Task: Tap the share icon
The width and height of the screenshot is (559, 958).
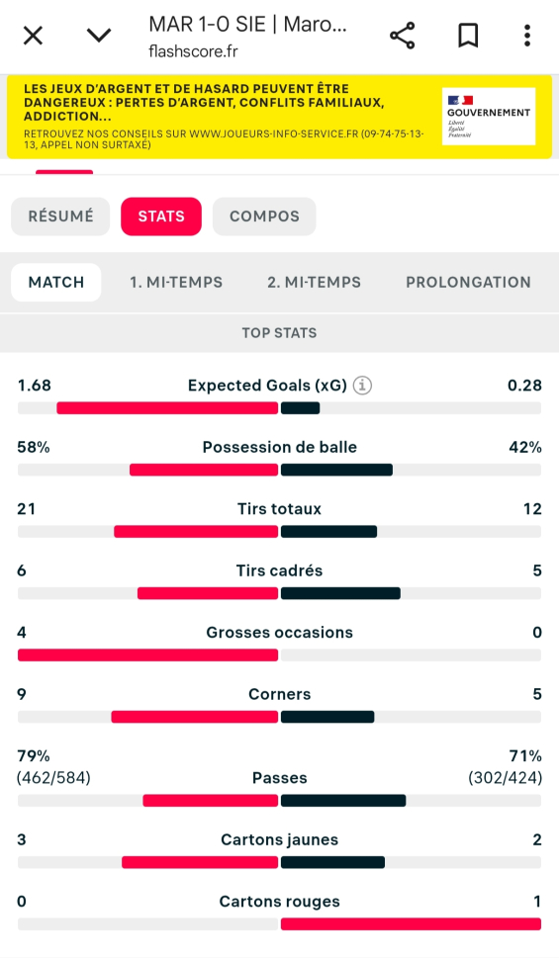Action: coord(403,36)
